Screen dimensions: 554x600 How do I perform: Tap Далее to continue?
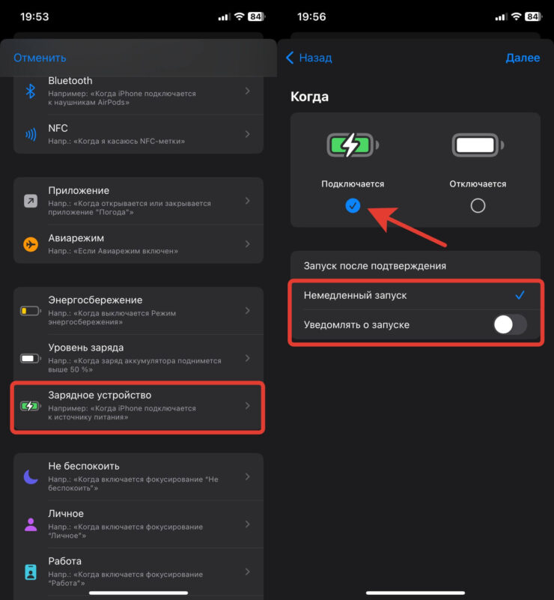[523, 58]
